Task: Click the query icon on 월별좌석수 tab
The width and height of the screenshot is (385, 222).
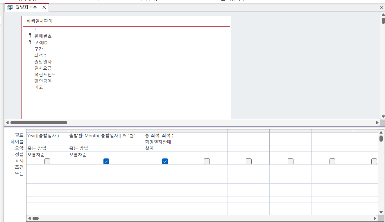Action: (10, 8)
